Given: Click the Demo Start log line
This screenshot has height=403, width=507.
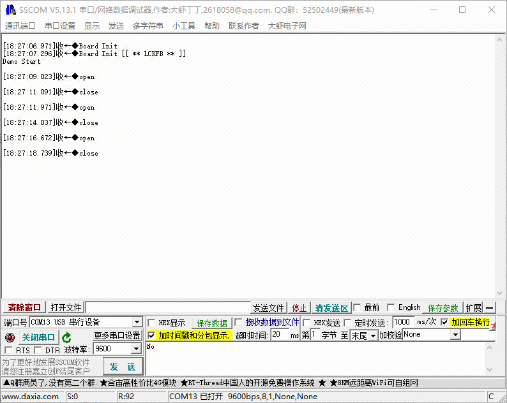Looking at the screenshot, I should [x=22, y=61].
